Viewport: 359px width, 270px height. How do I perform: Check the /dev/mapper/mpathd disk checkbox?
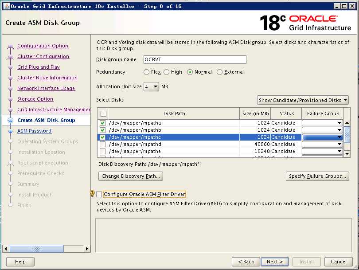[102, 144]
